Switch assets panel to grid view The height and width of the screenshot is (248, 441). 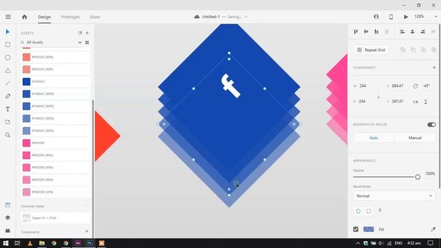87,43
